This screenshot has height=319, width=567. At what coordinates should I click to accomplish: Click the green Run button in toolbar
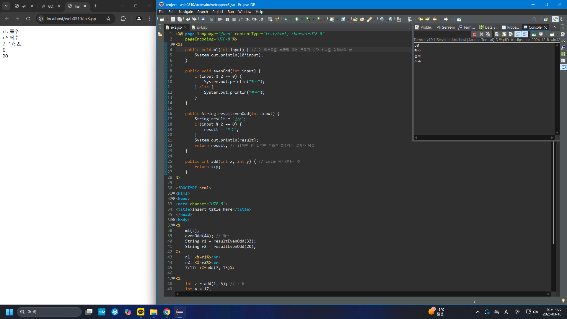click(297, 19)
